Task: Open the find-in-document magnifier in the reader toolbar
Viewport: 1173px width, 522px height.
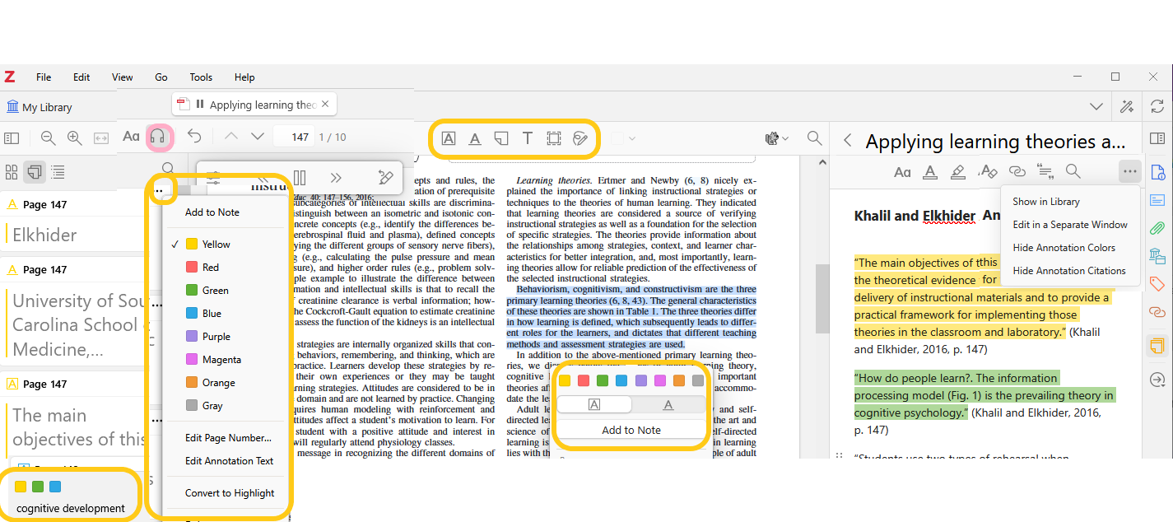Action: tap(814, 138)
